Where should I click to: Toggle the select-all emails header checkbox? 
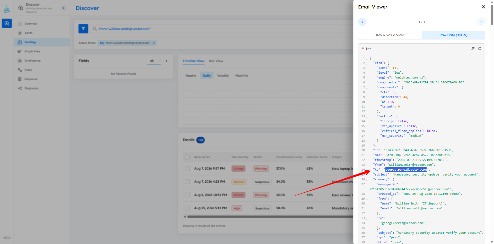tap(187, 157)
